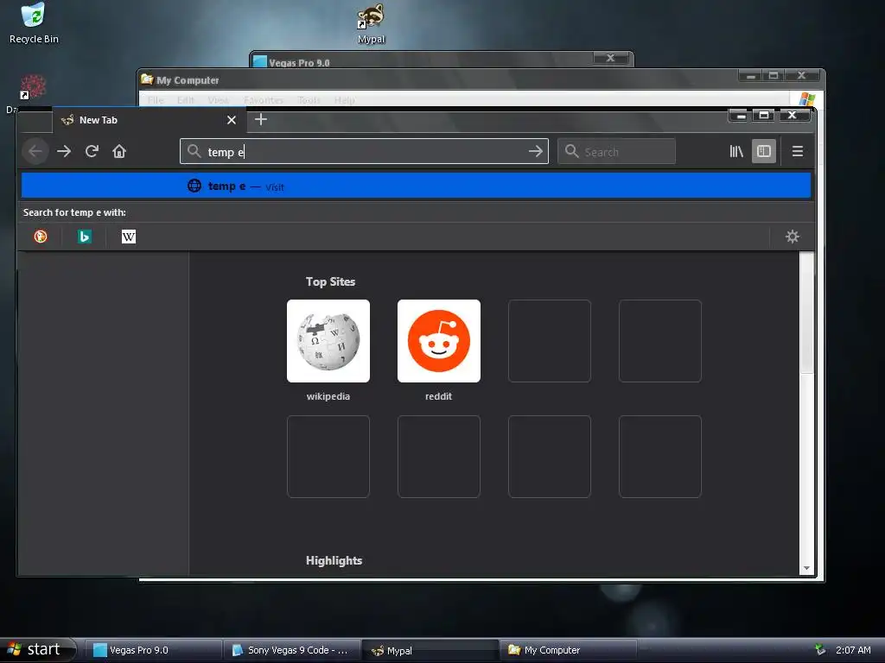Open the wikipedia top site tile

click(328, 341)
